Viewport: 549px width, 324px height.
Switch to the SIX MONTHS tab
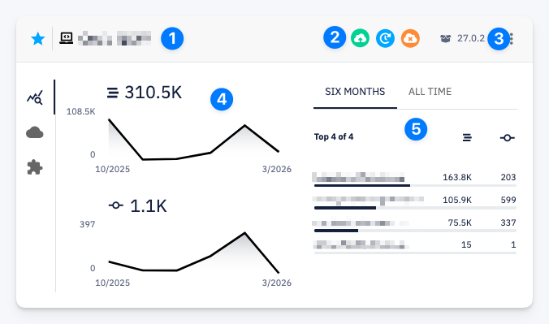click(x=355, y=92)
